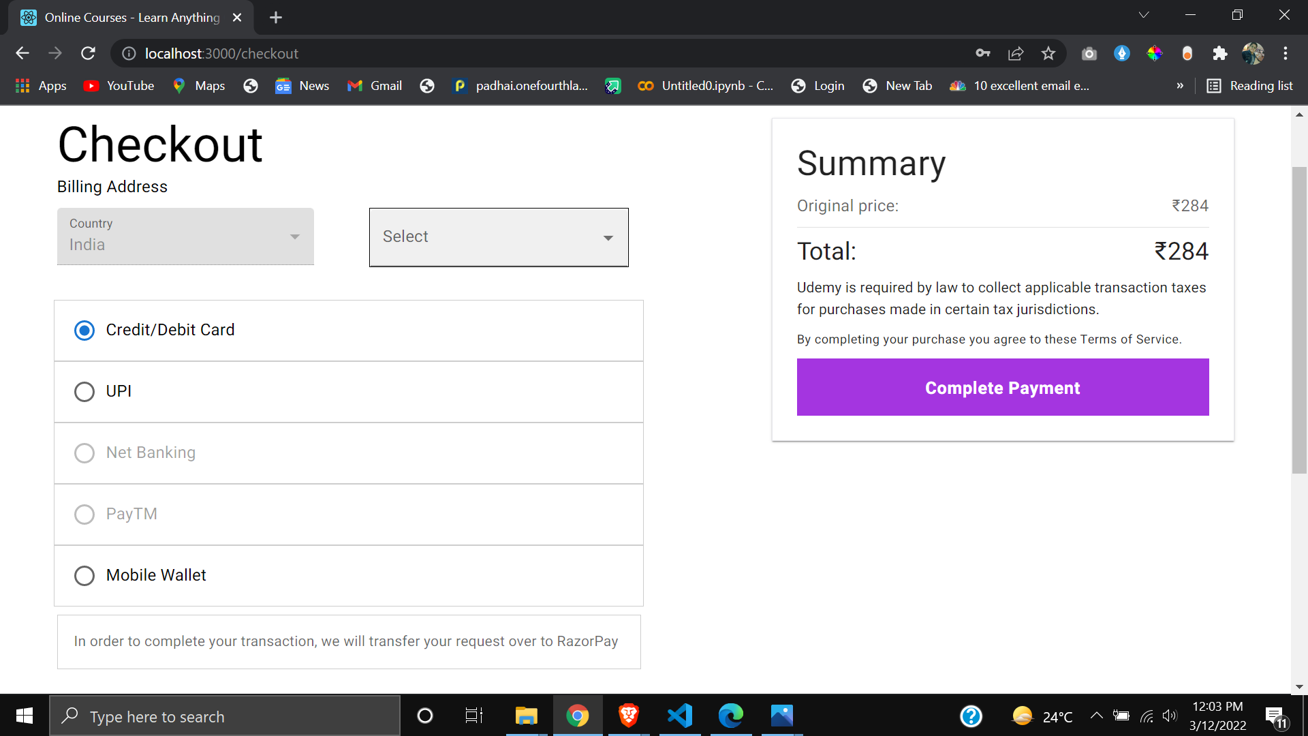Open the Extensions puzzle icon
The height and width of the screenshot is (736, 1308).
(x=1220, y=53)
